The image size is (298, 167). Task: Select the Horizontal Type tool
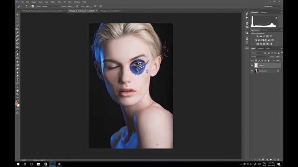18,80
